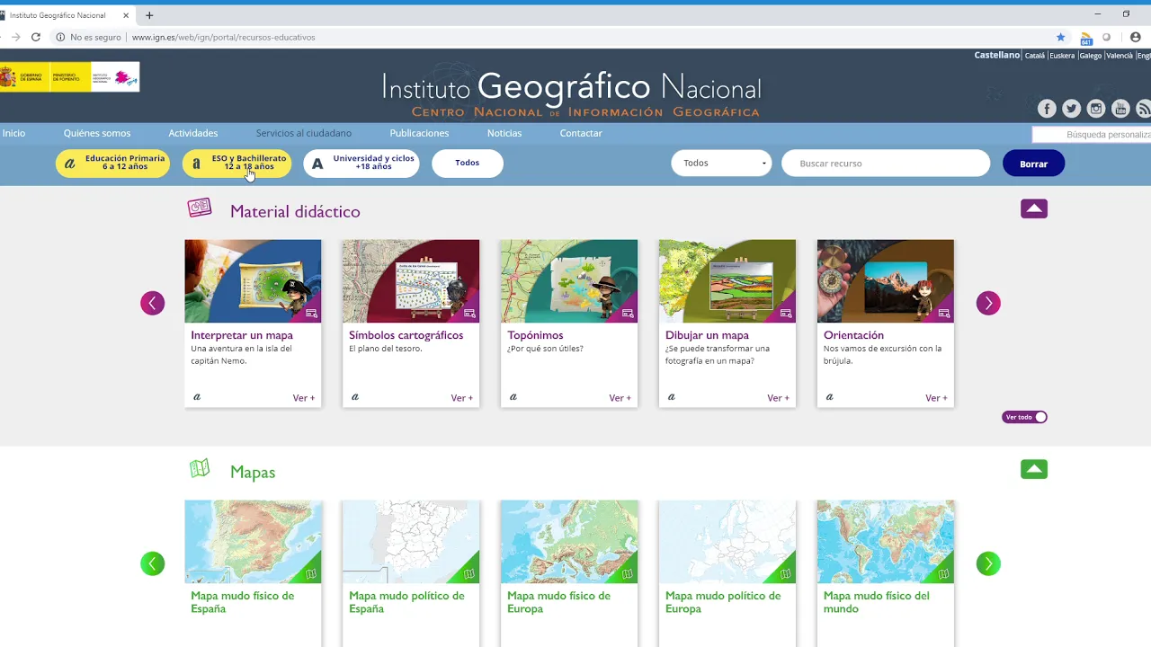1151x647 pixels.
Task: Click the Material didáctico section icon
Action: (x=200, y=208)
